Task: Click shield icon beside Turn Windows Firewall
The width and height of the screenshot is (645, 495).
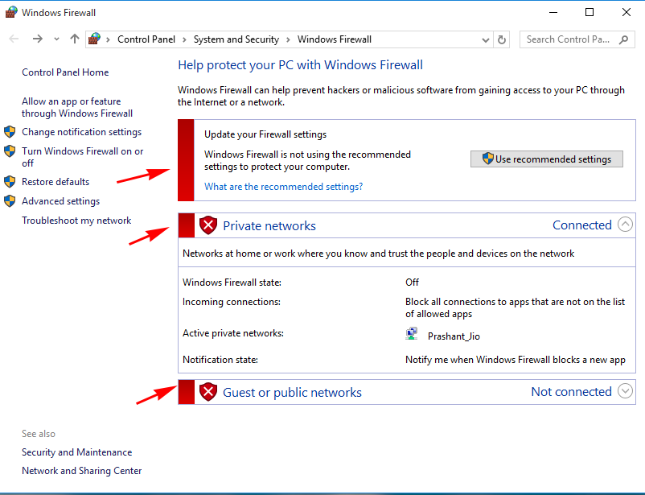Action: (10, 151)
